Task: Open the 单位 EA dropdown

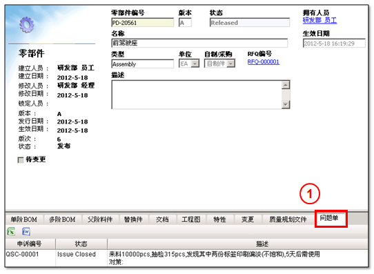Action: coord(195,63)
